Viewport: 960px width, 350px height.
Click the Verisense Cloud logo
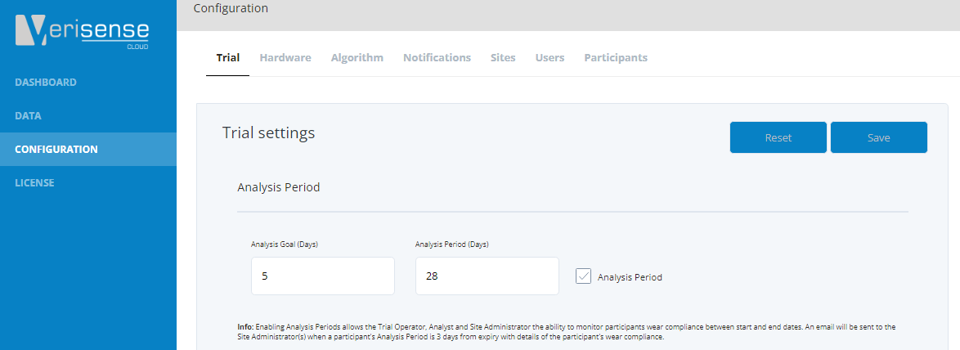pyautogui.click(x=82, y=32)
